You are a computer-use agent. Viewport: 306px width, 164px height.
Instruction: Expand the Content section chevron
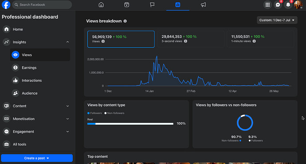pyautogui.click(x=67, y=106)
